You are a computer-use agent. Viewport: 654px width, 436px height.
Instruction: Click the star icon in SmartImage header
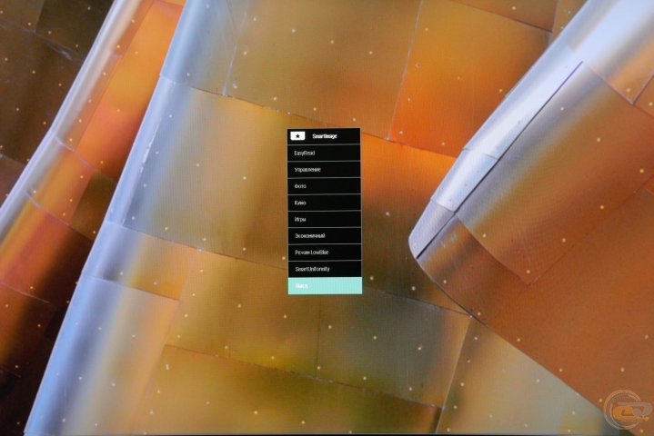click(297, 136)
